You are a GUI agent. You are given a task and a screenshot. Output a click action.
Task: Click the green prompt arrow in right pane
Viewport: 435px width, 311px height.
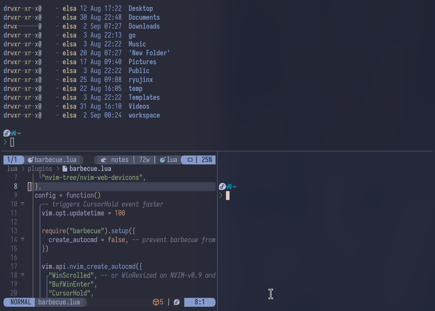221,195
